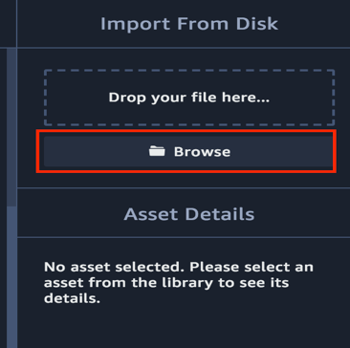Collapse the Asset Details section title

tap(189, 214)
